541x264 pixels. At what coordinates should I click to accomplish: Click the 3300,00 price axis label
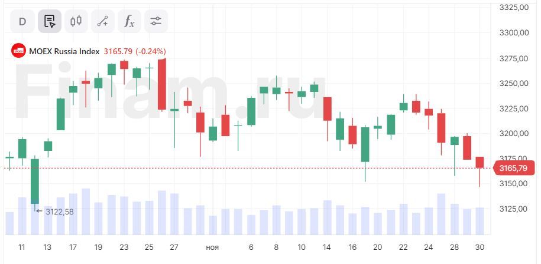pos(513,33)
